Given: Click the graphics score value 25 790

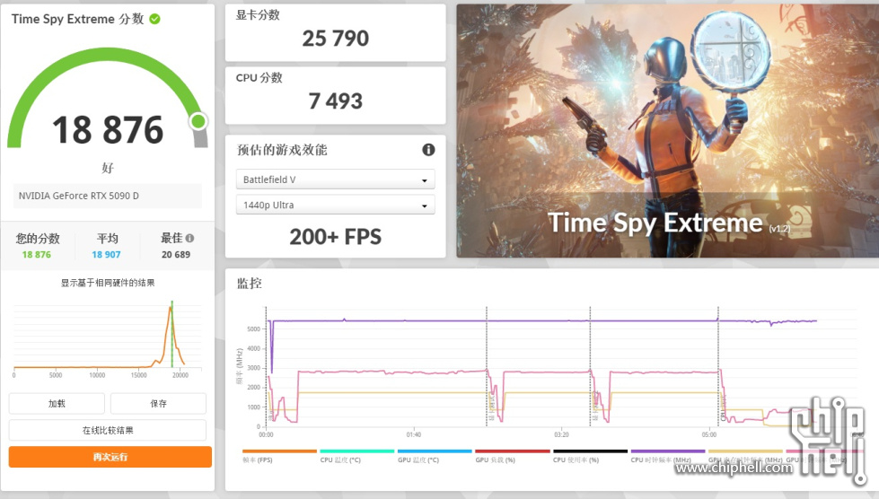Looking at the screenshot, I should point(335,38).
